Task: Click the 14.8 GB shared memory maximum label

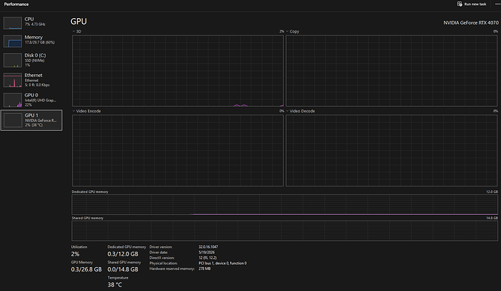Action: pos(492,218)
